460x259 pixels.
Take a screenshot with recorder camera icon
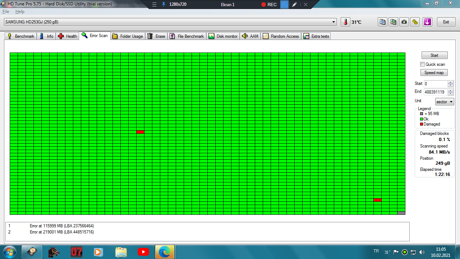point(284,5)
